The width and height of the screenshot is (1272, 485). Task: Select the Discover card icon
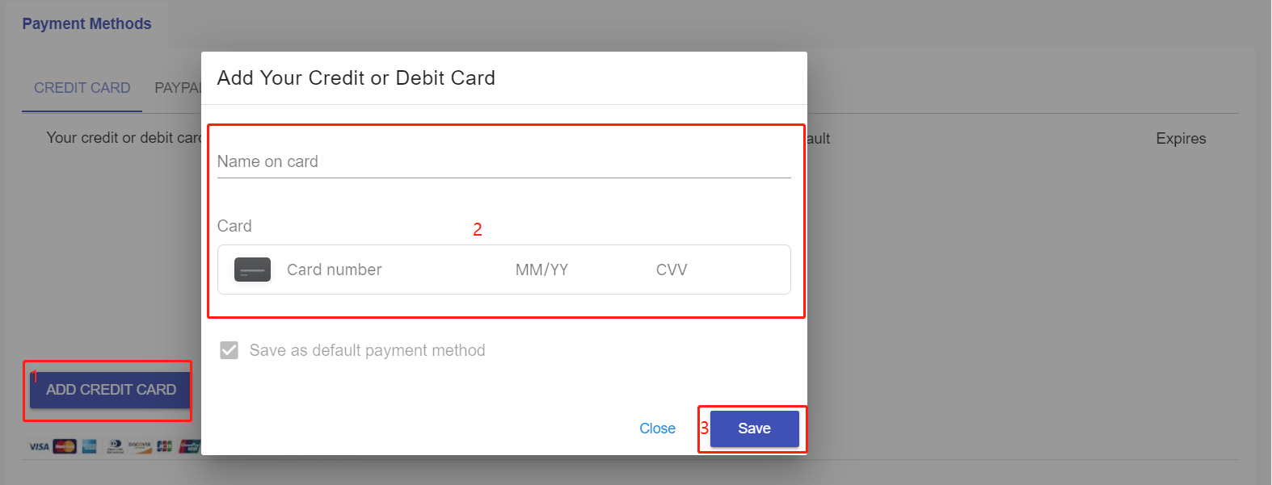pyautogui.click(x=141, y=445)
